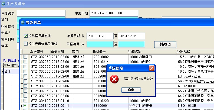The height and width of the screenshot is (110, 214).
Task: Click the 单据编号 ending number field
Action: tap(131, 44)
